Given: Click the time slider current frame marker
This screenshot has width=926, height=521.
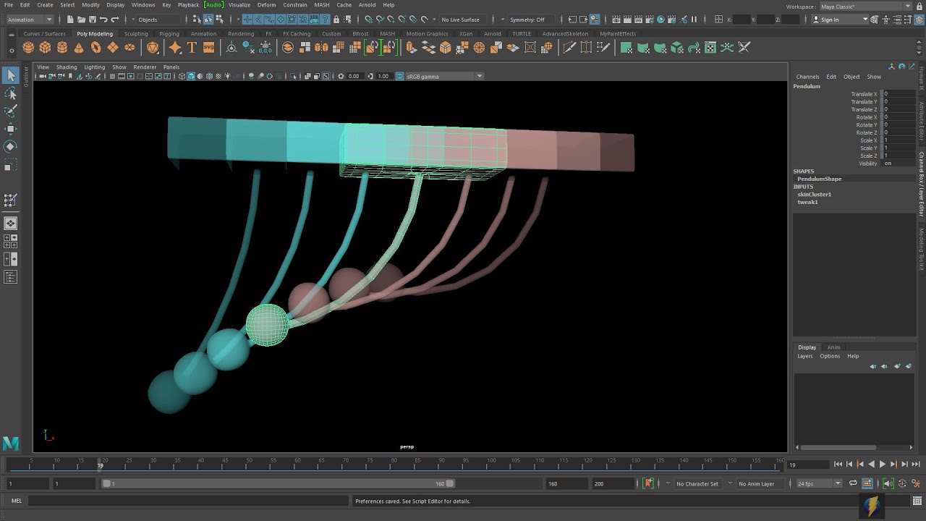Looking at the screenshot, I should pos(101,465).
